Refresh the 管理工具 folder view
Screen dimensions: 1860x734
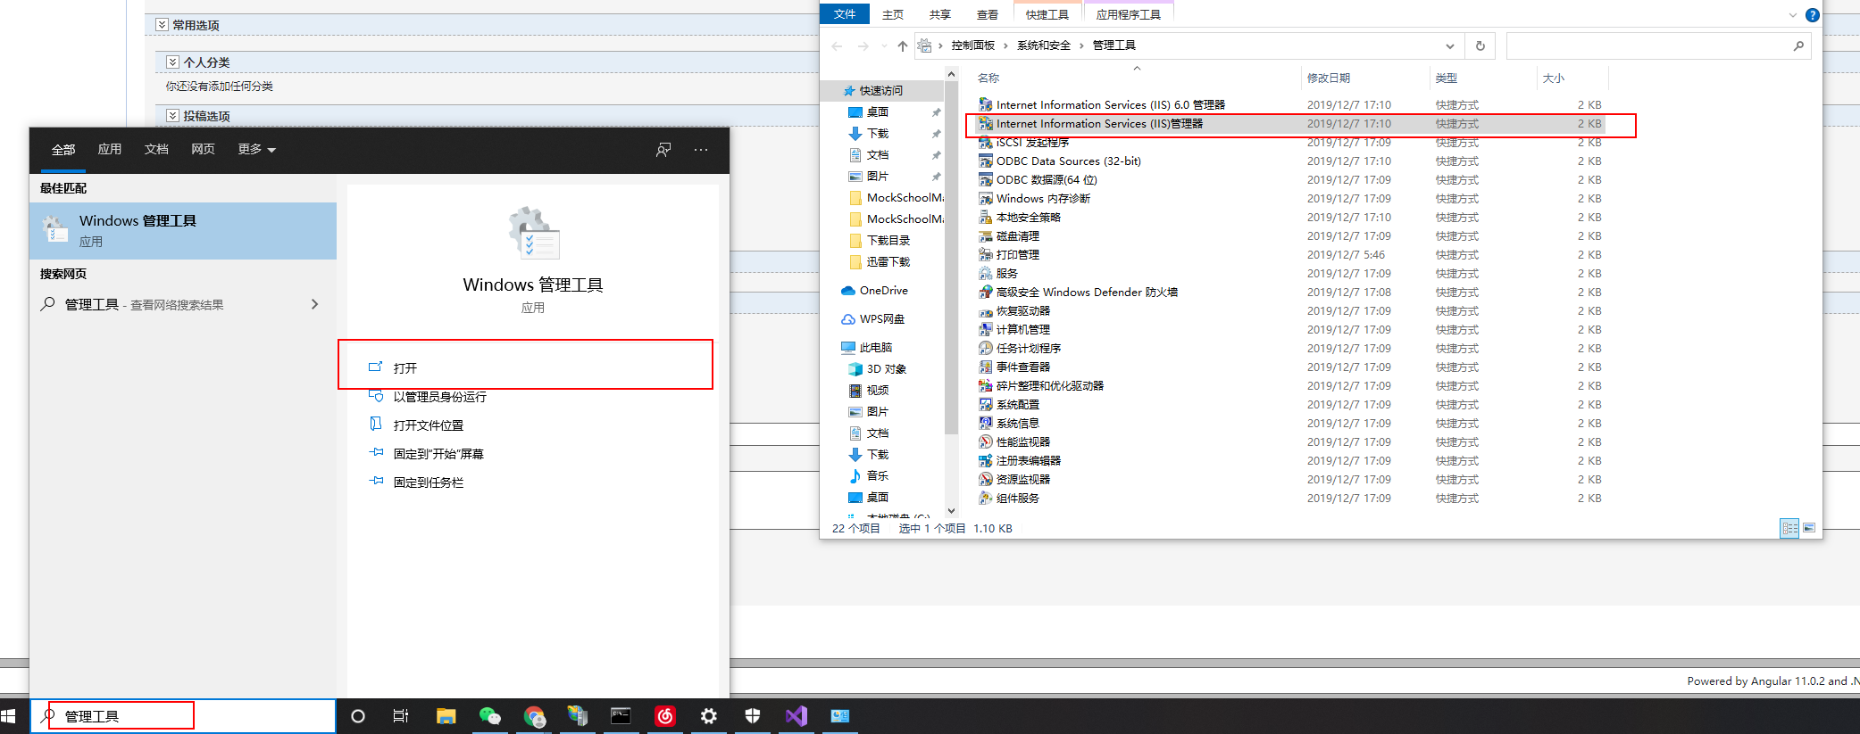(1480, 46)
